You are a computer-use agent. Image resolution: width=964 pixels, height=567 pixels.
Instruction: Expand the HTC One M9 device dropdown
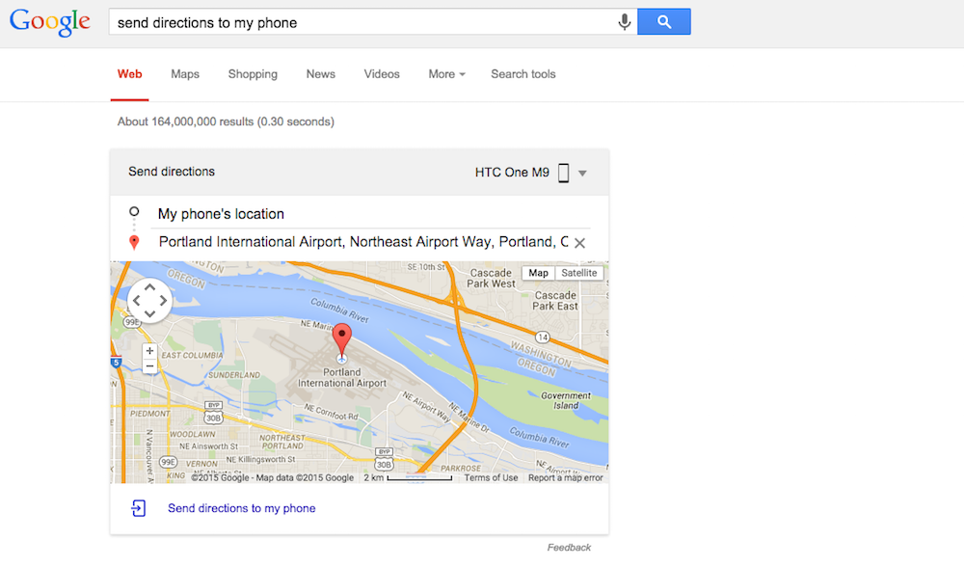point(582,174)
